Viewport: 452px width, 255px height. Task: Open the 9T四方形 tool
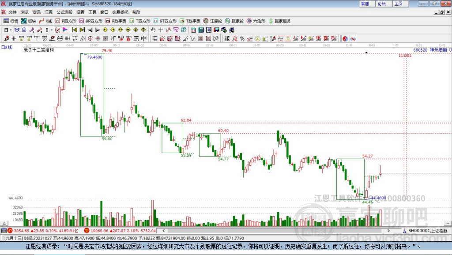tap(165, 21)
